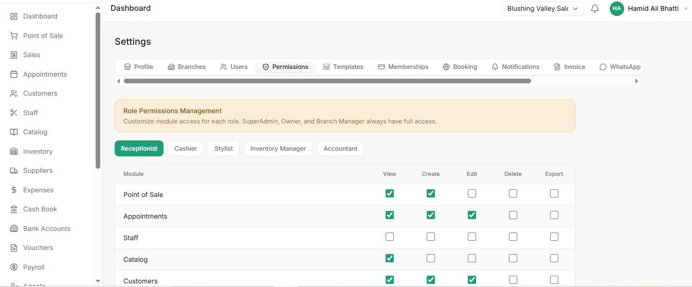Screen dimensions: 692x287
Task: Click settings tabs scroll right arrow
Action: pos(637,81)
